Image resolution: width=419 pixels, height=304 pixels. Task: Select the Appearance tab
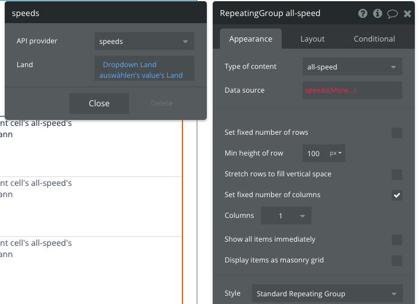(x=251, y=39)
